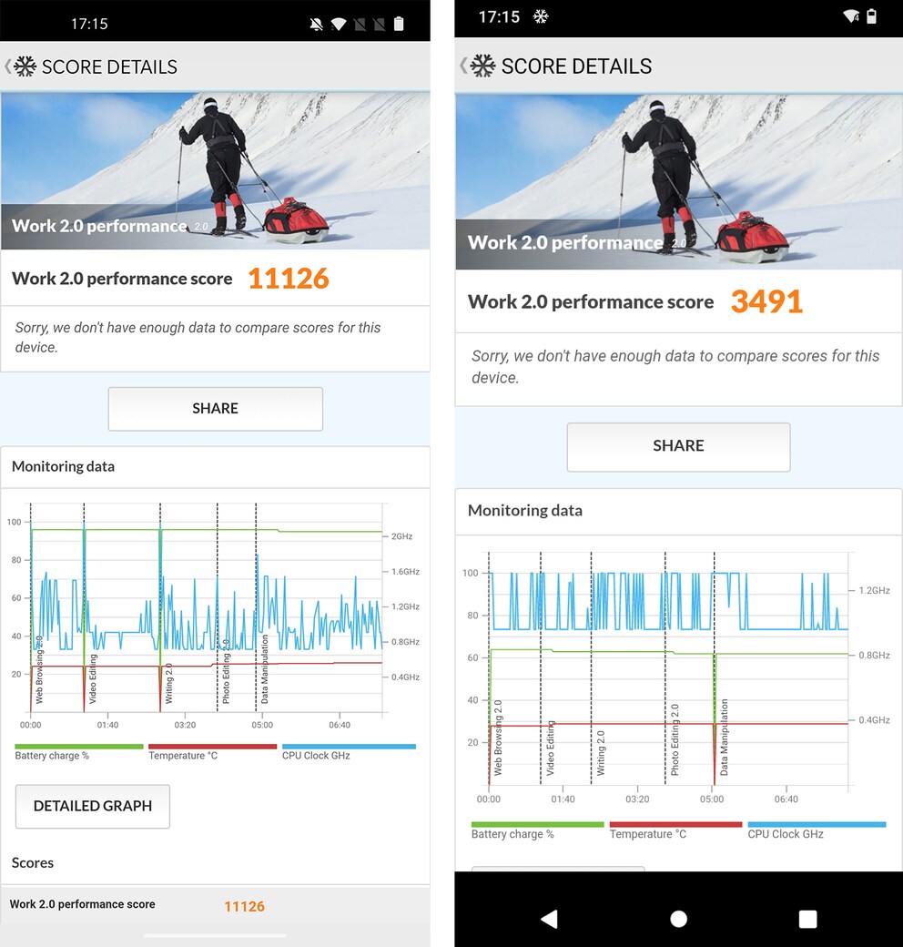The image size is (903, 947).
Task: Open the DETAILED GRAPH button
Action: coord(92,806)
